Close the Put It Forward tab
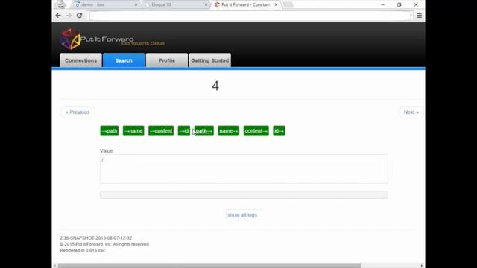 (276, 5)
